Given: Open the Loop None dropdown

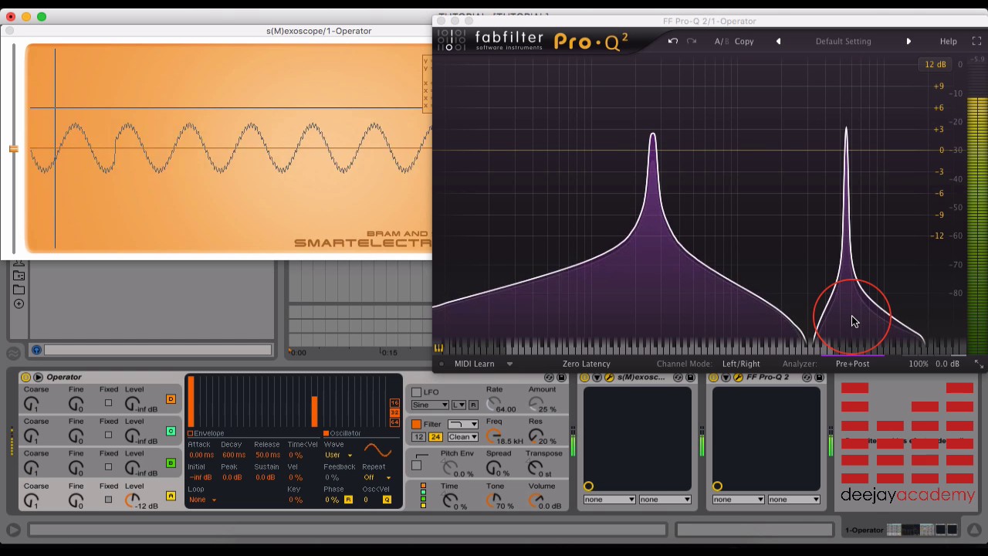Looking at the screenshot, I should (x=201, y=500).
